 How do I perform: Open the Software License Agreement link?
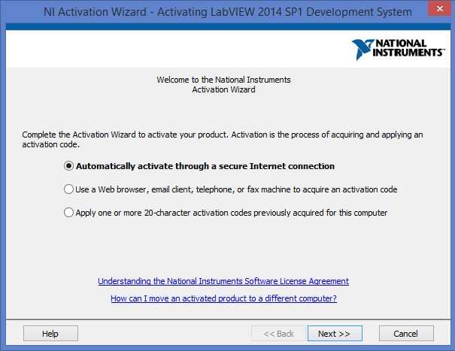click(x=223, y=281)
